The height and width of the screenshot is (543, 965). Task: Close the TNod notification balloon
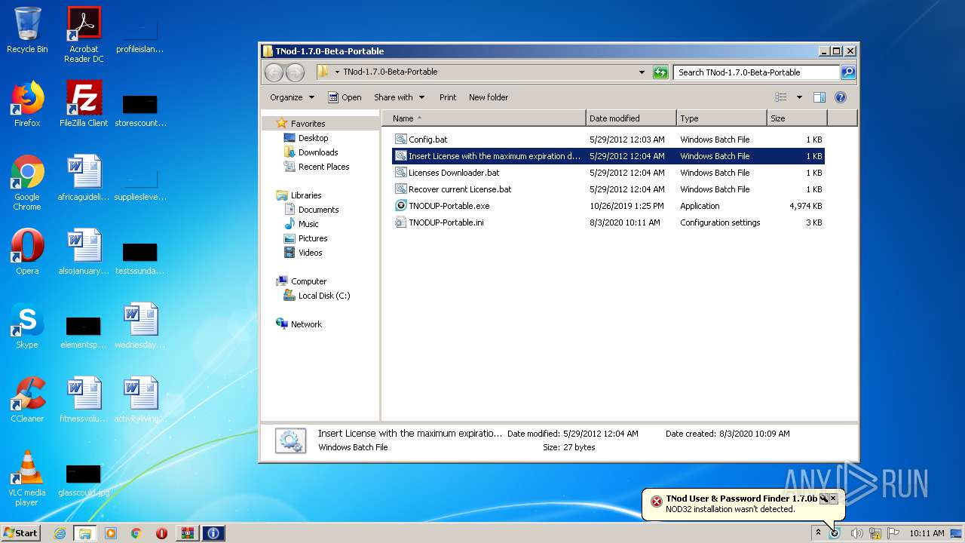point(833,499)
